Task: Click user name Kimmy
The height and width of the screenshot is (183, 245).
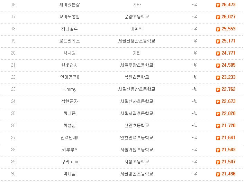Action: pos(70,89)
